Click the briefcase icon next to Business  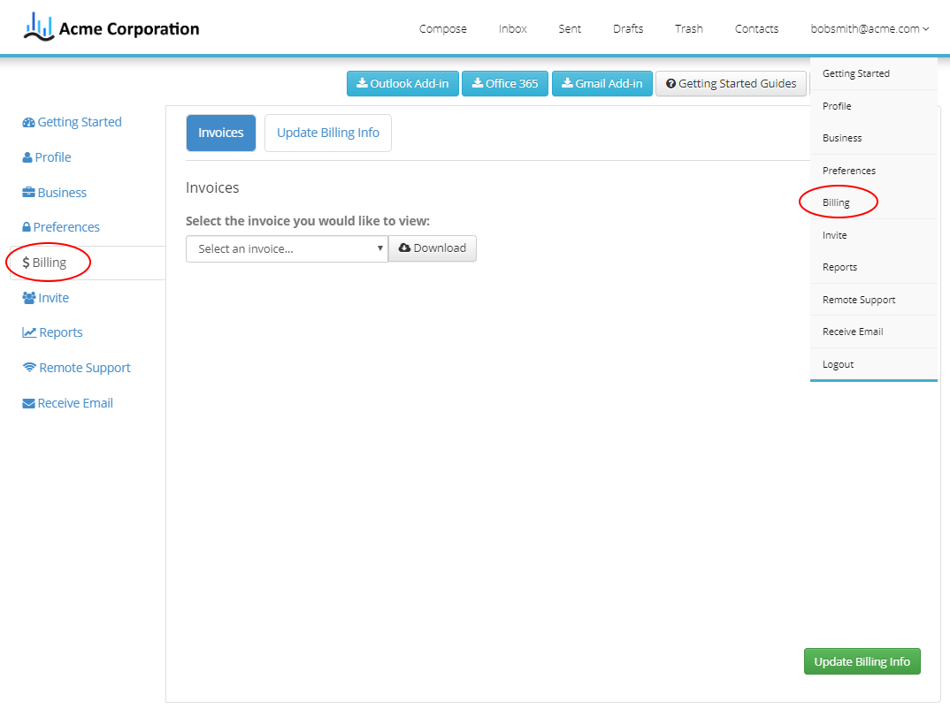tap(28, 193)
